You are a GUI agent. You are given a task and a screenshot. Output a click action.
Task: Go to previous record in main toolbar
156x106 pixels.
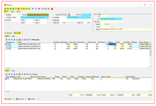8,9
